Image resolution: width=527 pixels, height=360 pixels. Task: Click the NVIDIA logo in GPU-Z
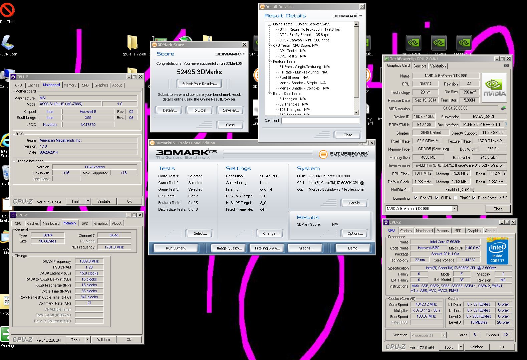[494, 87]
